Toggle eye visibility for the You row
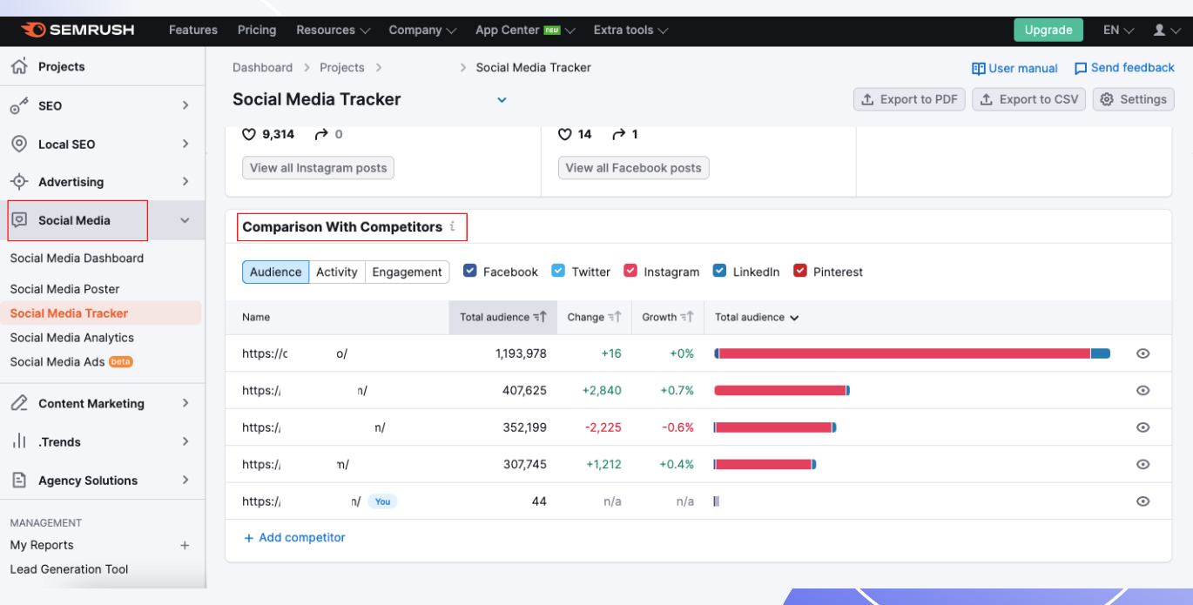This screenshot has height=605, width=1193. click(x=1143, y=501)
